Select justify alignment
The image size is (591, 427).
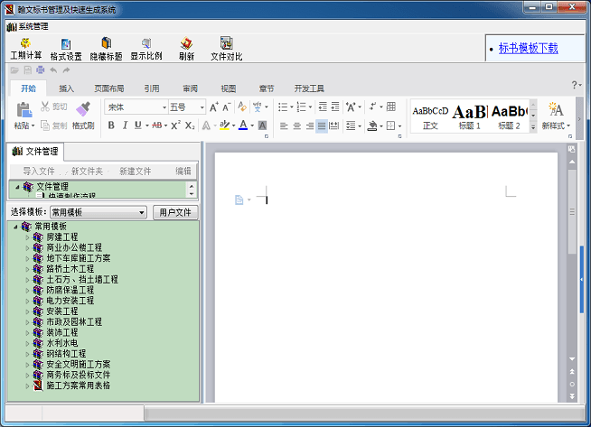pos(322,125)
